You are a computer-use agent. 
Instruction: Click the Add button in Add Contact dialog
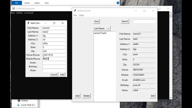62,75
